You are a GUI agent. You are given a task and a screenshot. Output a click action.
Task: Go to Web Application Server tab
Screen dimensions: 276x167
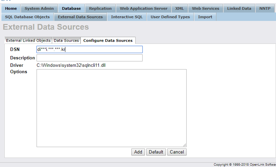tap(144, 8)
